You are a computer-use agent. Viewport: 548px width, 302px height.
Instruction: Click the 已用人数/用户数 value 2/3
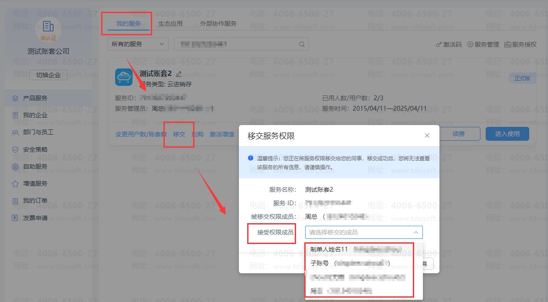point(378,98)
